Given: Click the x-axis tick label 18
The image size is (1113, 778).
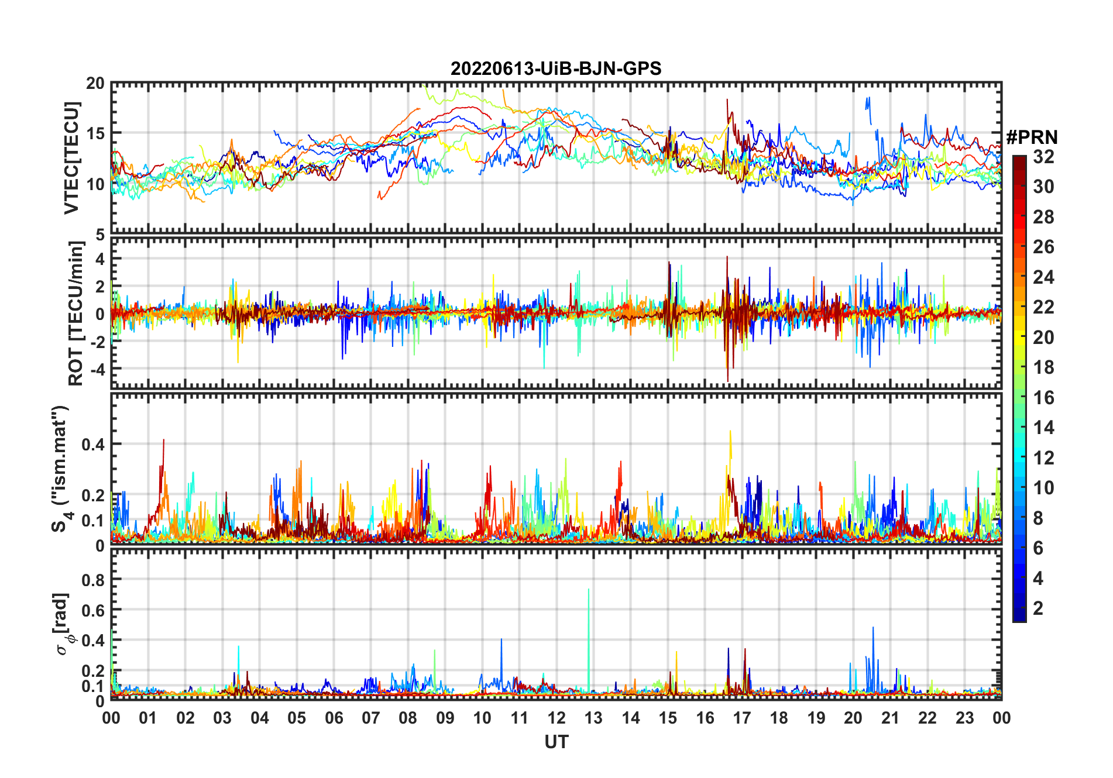Looking at the screenshot, I should 779,718.
